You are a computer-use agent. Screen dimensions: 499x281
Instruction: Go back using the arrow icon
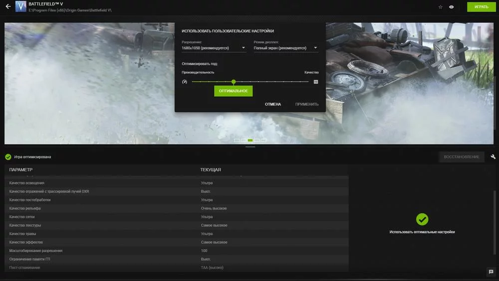pyautogui.click(x=8, y=7)
